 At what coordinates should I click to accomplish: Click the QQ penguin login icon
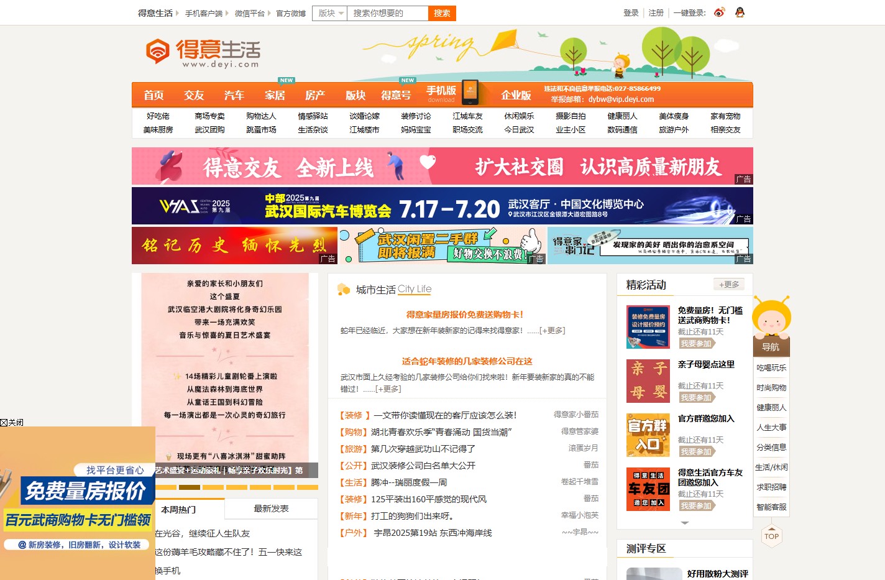(x=740, y=12)
